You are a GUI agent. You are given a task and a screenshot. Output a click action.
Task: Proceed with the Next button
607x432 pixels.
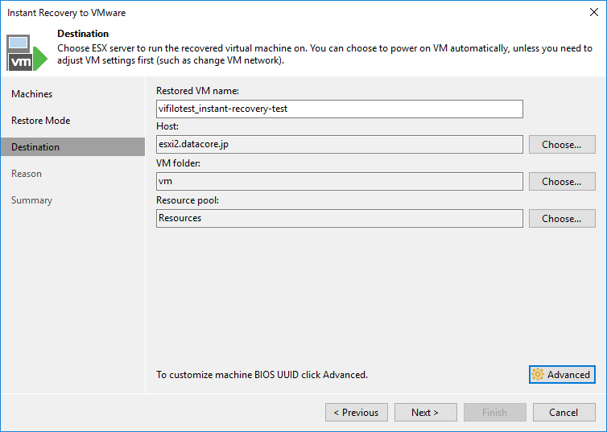coord(425,413)
